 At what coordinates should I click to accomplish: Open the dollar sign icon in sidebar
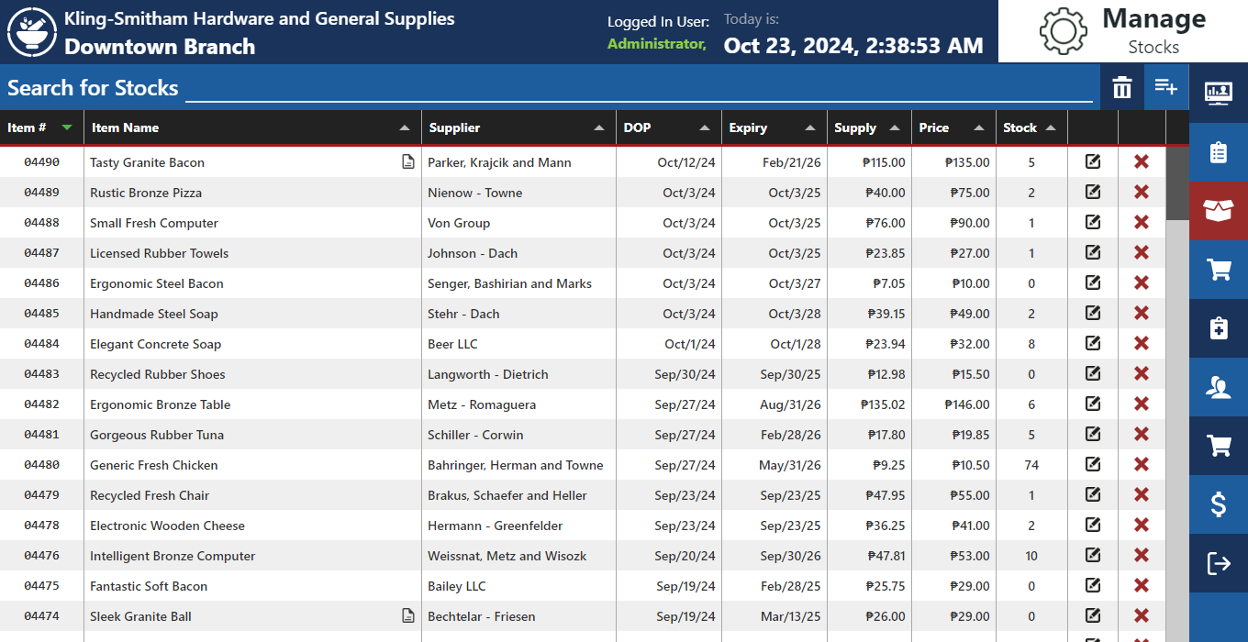[x=1218, y=504]
